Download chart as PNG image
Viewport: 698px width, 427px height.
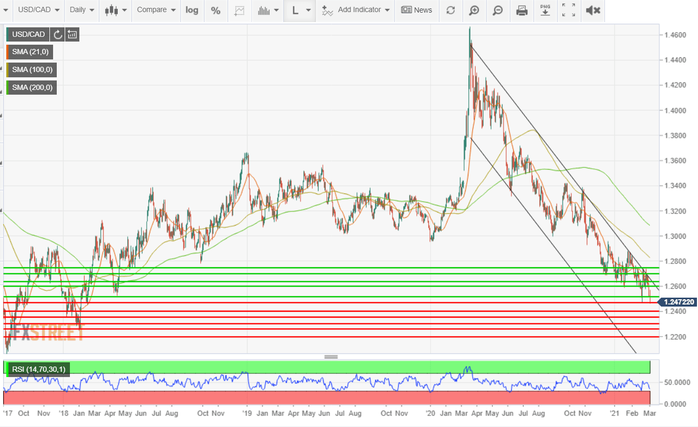(x=545, y=10)
